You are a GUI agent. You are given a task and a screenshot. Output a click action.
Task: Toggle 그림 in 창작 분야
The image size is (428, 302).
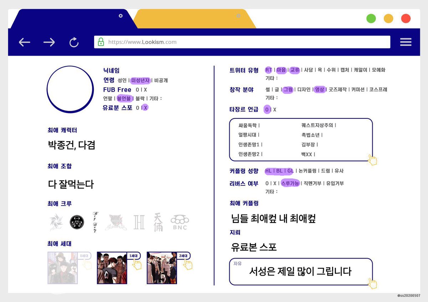(288, 89)
